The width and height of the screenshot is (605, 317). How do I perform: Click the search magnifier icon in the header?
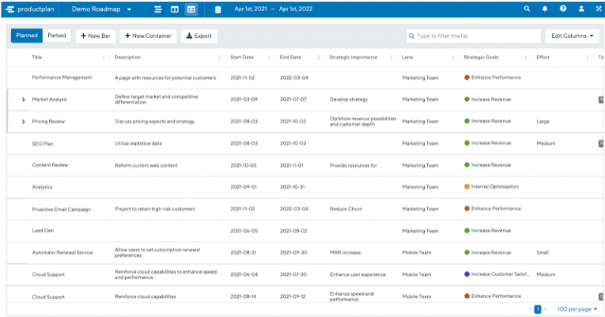(x=527, y=9)
